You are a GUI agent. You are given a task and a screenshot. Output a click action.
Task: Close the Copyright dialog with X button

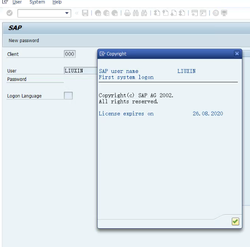[237, 53]
